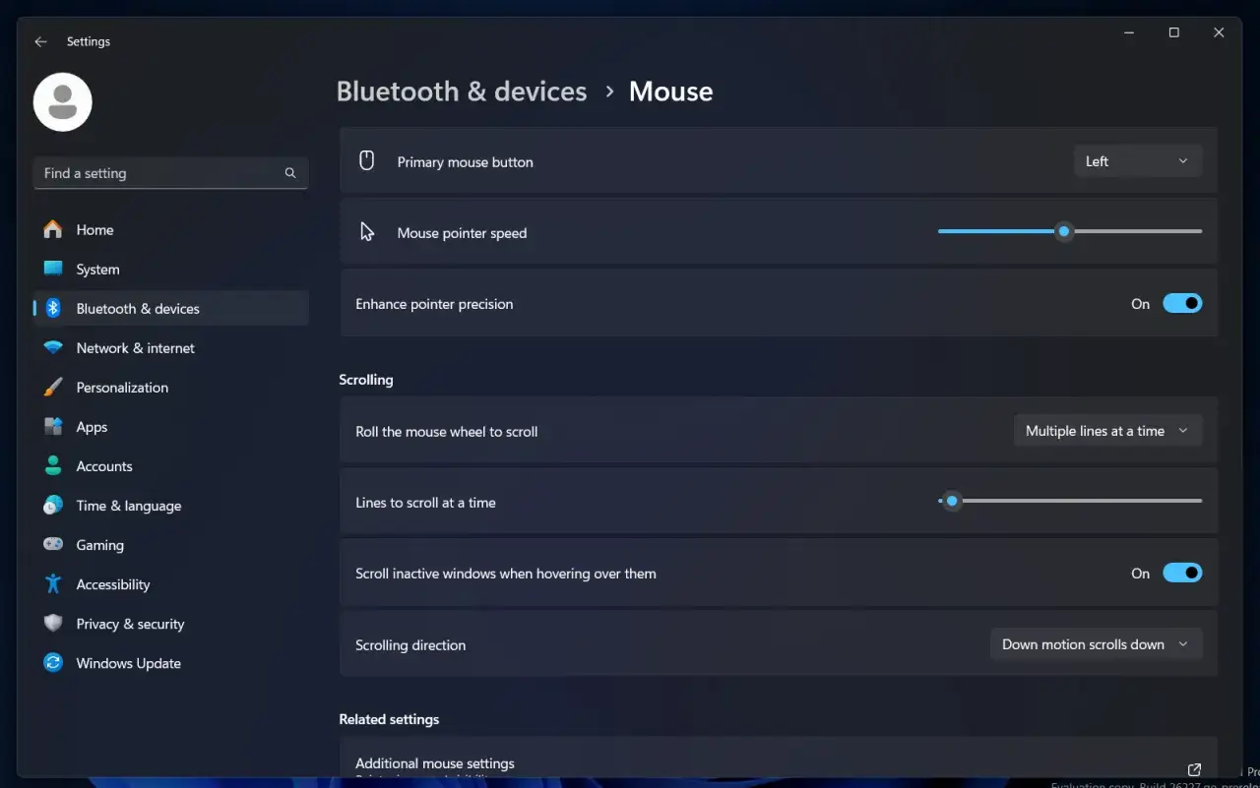The height and width of the screenshot is (788, 1260).
Task: Click the Bluetooth & devices breadcrumb link
Action: pyautogui.click(x=462, y=91)
